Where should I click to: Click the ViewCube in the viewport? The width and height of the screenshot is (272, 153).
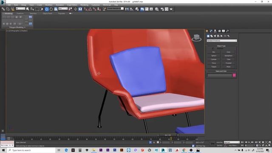(196, 37)
